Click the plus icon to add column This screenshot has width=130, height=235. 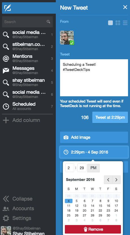pos(6,120)
